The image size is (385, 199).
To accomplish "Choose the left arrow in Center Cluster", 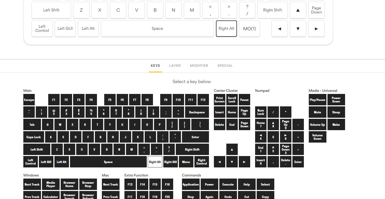I will (220, 162).
